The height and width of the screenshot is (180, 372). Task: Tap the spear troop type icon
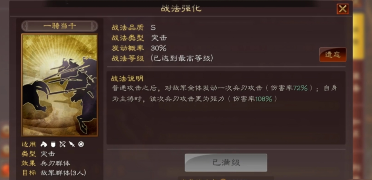72,144
